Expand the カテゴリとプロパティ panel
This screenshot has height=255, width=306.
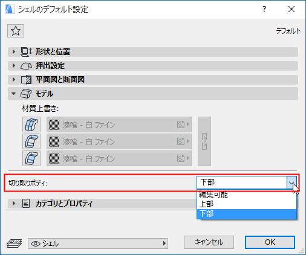(102, 204)
